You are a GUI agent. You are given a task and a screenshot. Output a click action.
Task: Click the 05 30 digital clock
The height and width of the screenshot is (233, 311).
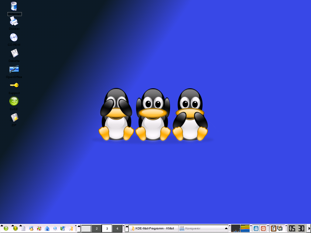(297, 228)
